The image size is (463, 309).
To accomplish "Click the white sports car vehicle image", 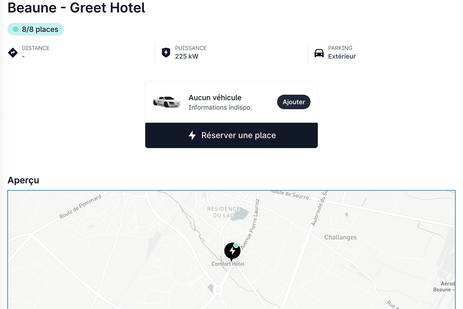I will [x=166, y=102].
